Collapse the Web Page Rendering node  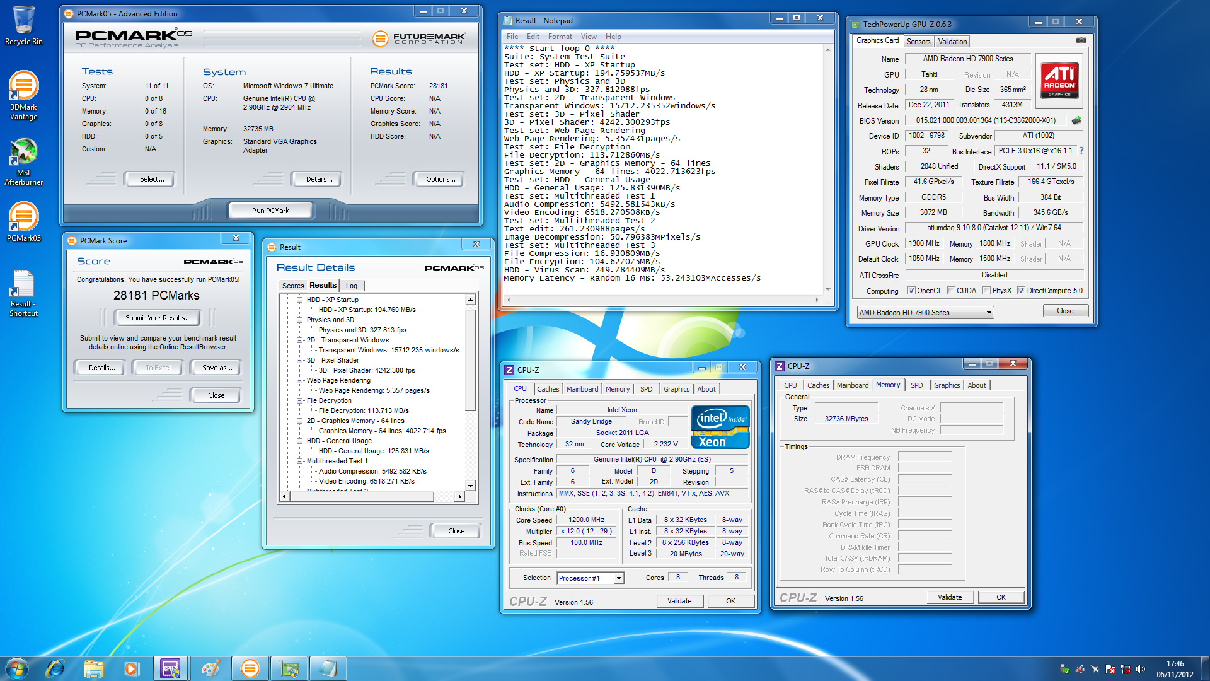300,381
